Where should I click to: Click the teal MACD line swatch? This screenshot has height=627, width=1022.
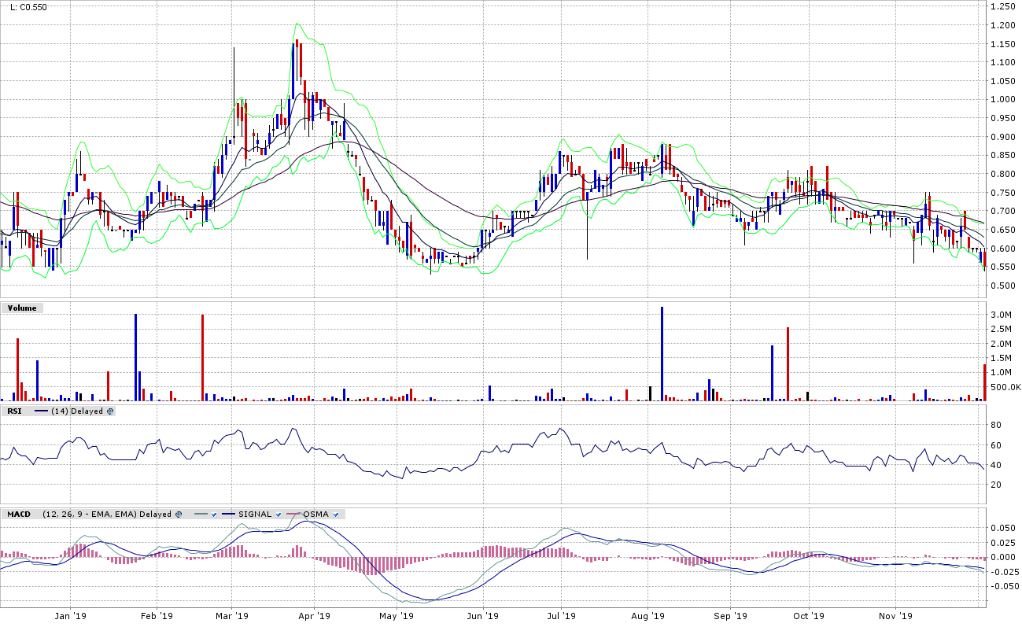[201, 515]
